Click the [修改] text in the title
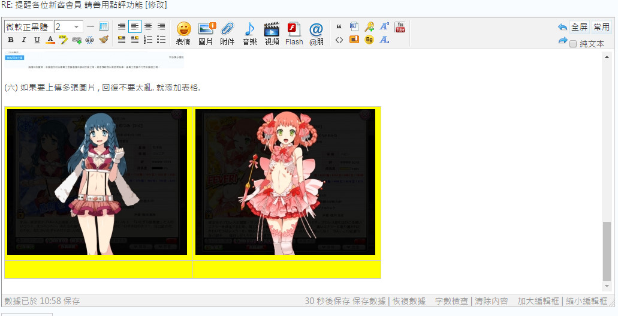Viewport: 618px width, 316px height. pos(156,5)
